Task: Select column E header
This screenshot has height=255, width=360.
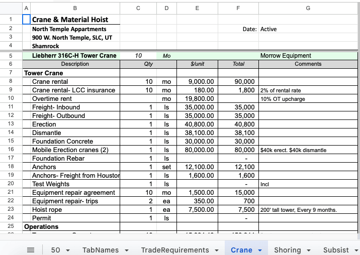Action: pos(197,8)
